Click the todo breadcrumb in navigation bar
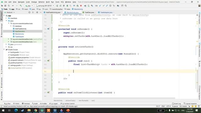Image resolution: width=201 pixels, height=113 pixels. pyautogui.click(x=67, y=9)
